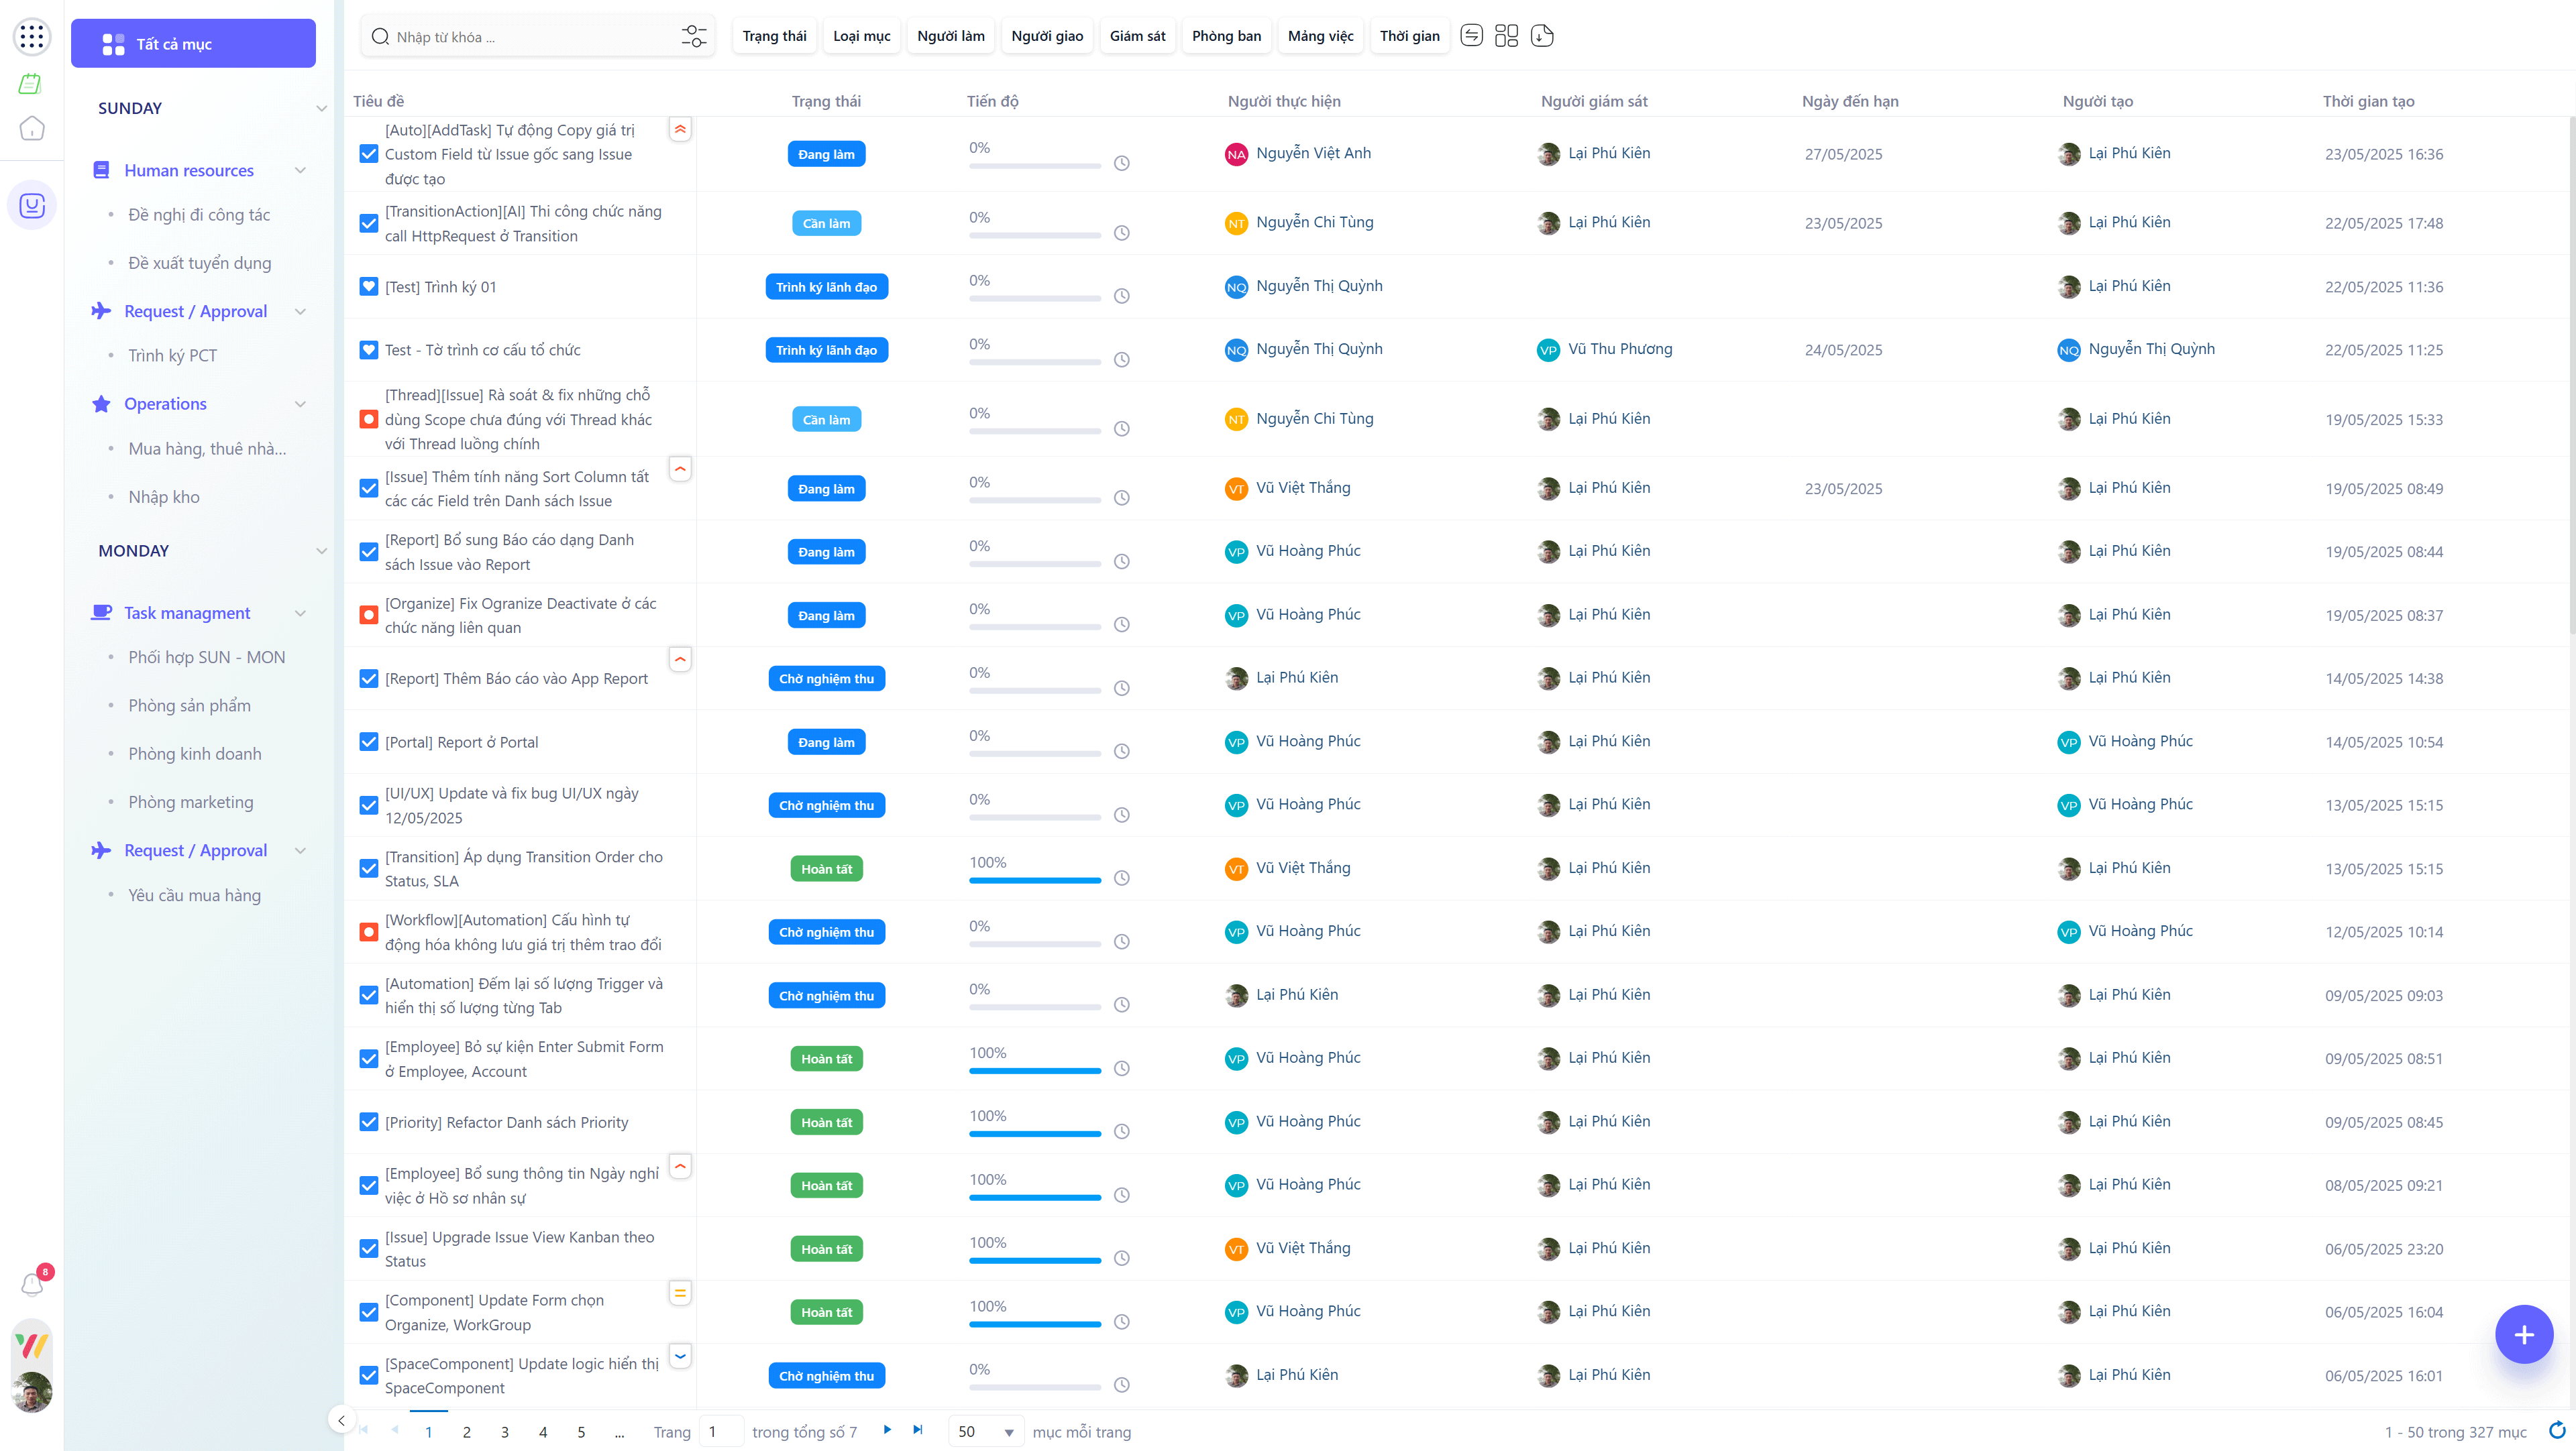Click the refresh icon beside item count
This screenshot has width=2576, height=1451.
point(2556,1430)
